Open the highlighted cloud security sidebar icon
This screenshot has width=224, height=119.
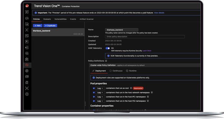tap(27, 65)
